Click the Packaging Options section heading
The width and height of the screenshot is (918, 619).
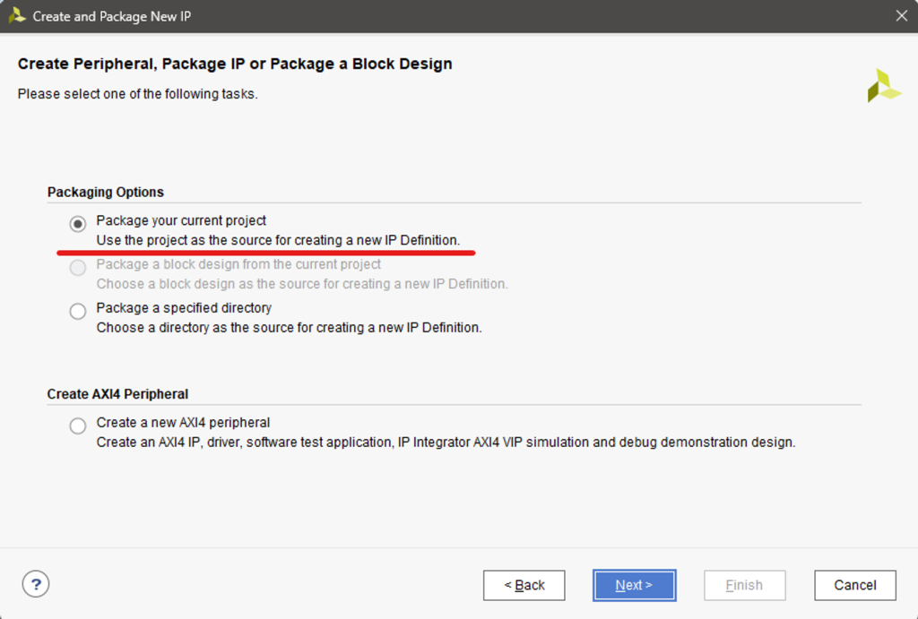[105, 193]
